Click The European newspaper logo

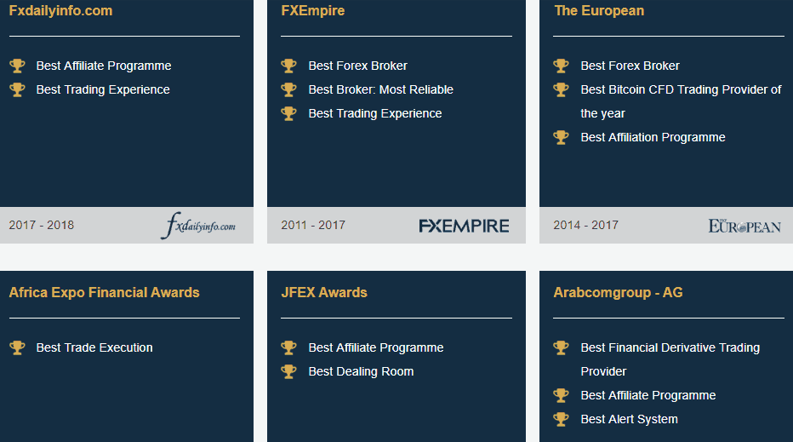[x=745, y=226]
